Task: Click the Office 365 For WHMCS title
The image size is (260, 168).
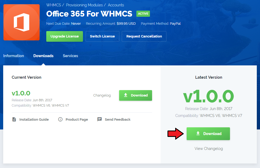Action: 89,14
